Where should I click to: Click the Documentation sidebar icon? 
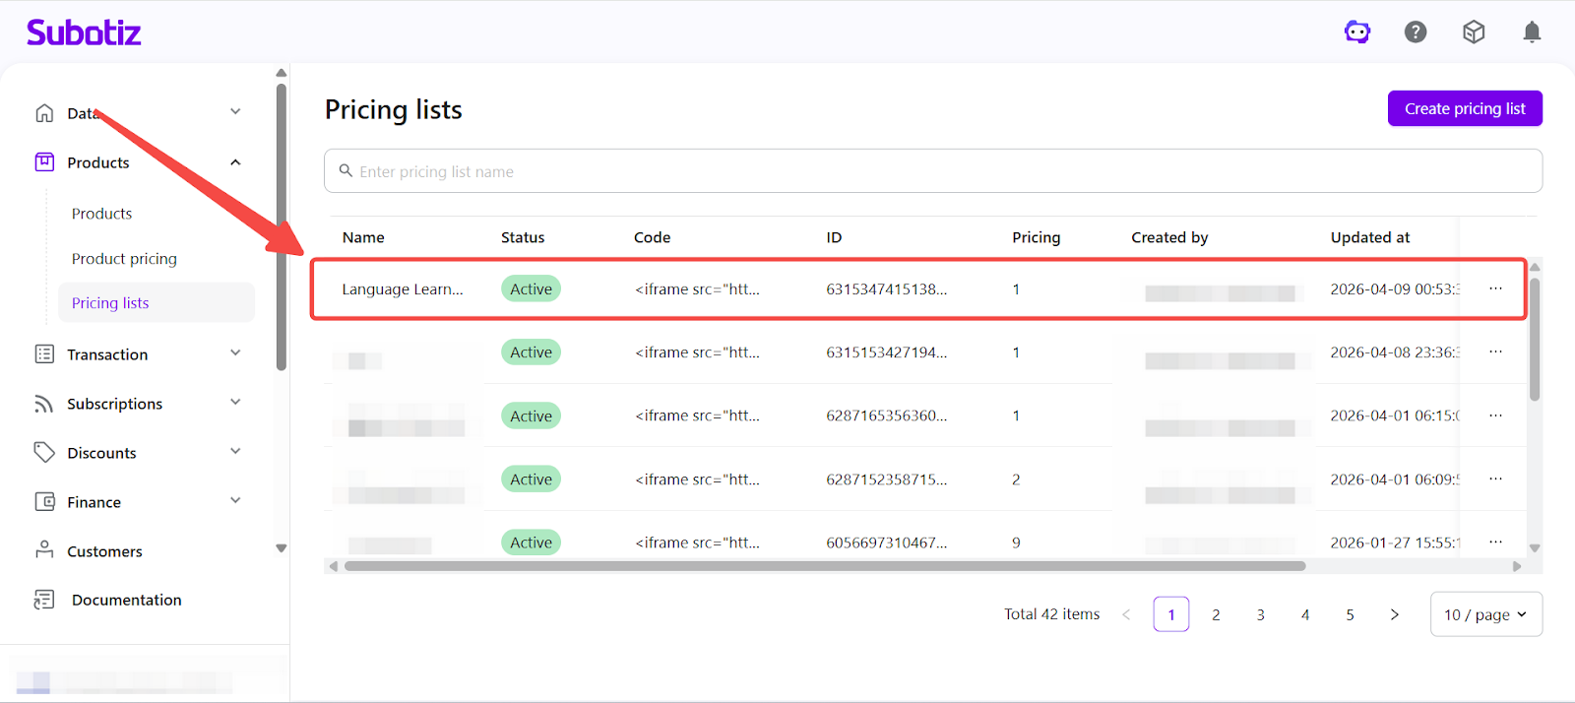click(44, 600)
